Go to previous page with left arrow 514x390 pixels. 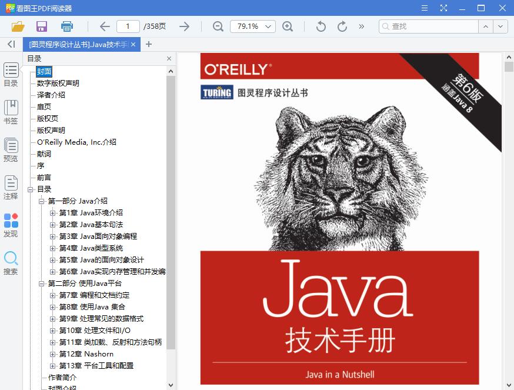pos(105,26)
